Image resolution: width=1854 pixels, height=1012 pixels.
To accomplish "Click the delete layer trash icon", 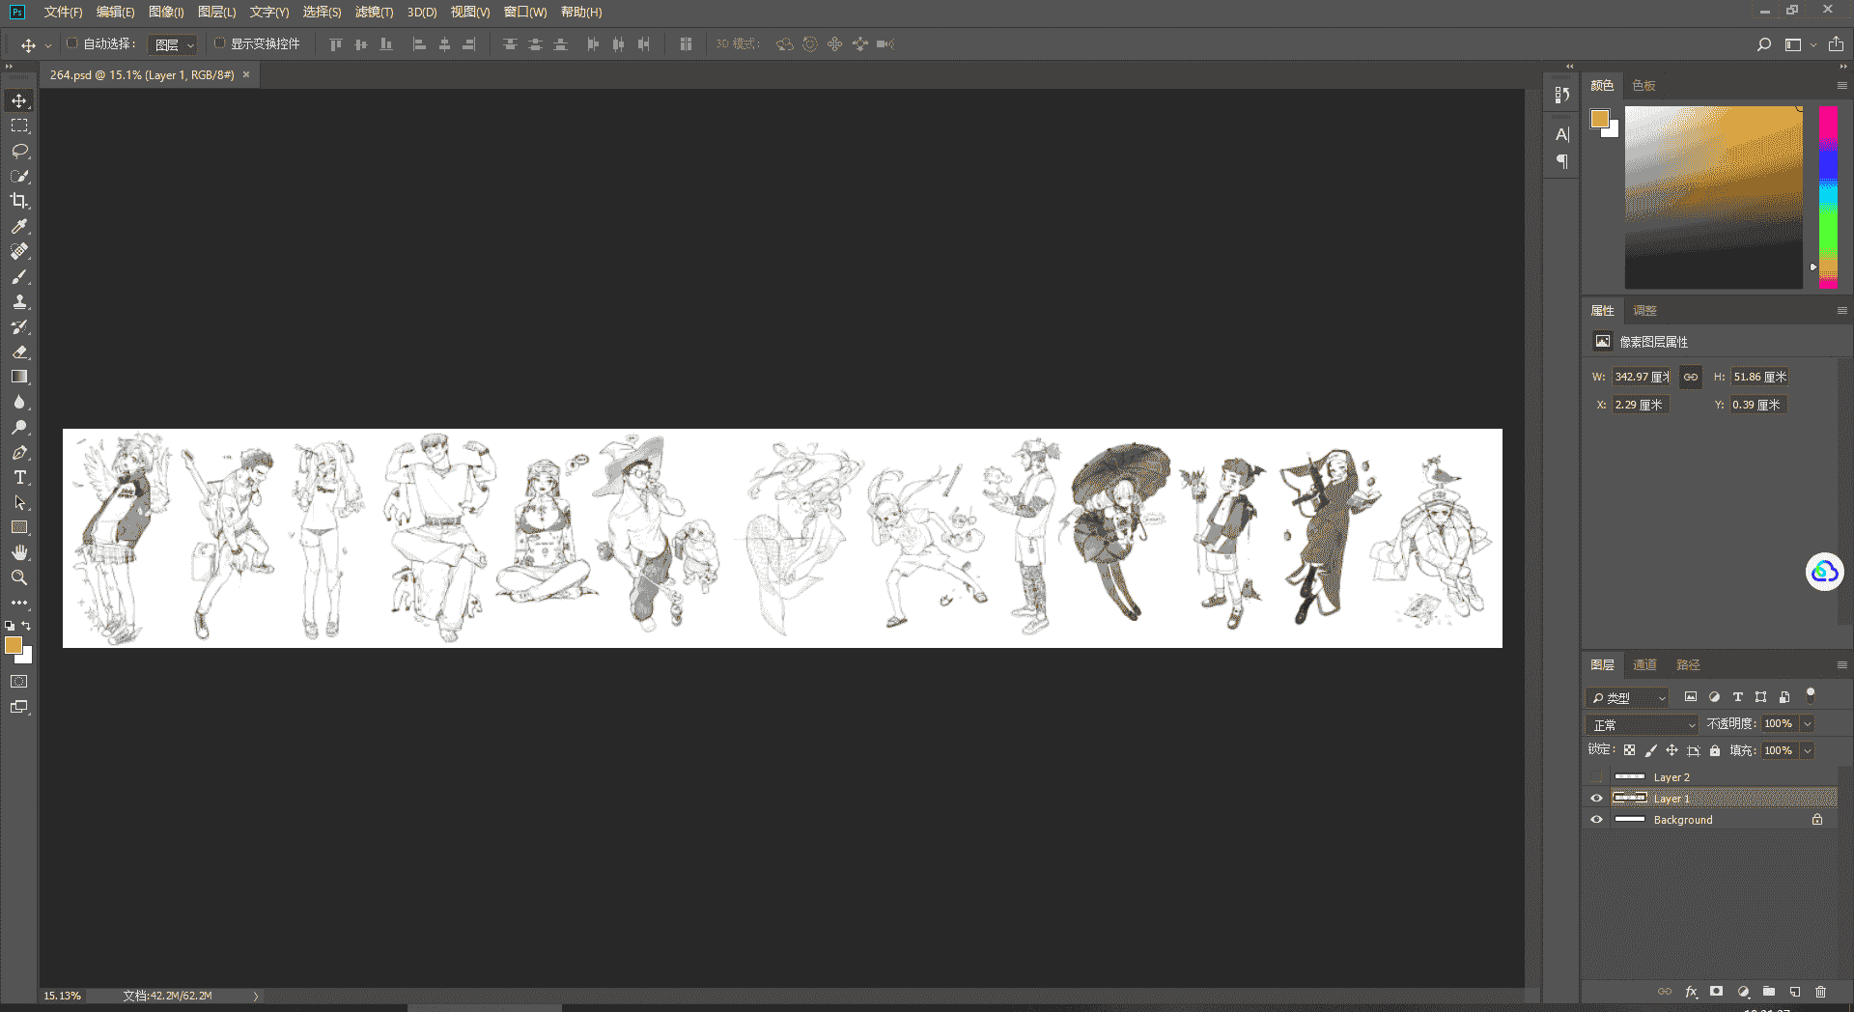I will [x=1820, y=992].
